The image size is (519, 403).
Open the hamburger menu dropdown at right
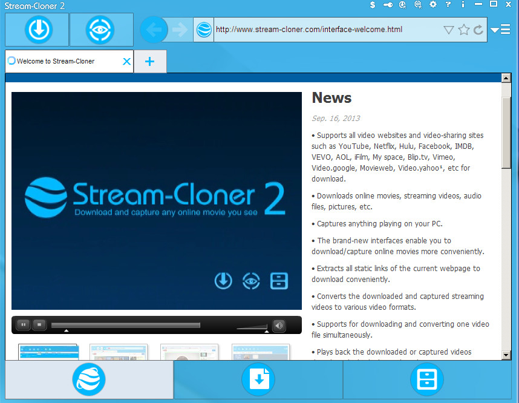point(500,30)
